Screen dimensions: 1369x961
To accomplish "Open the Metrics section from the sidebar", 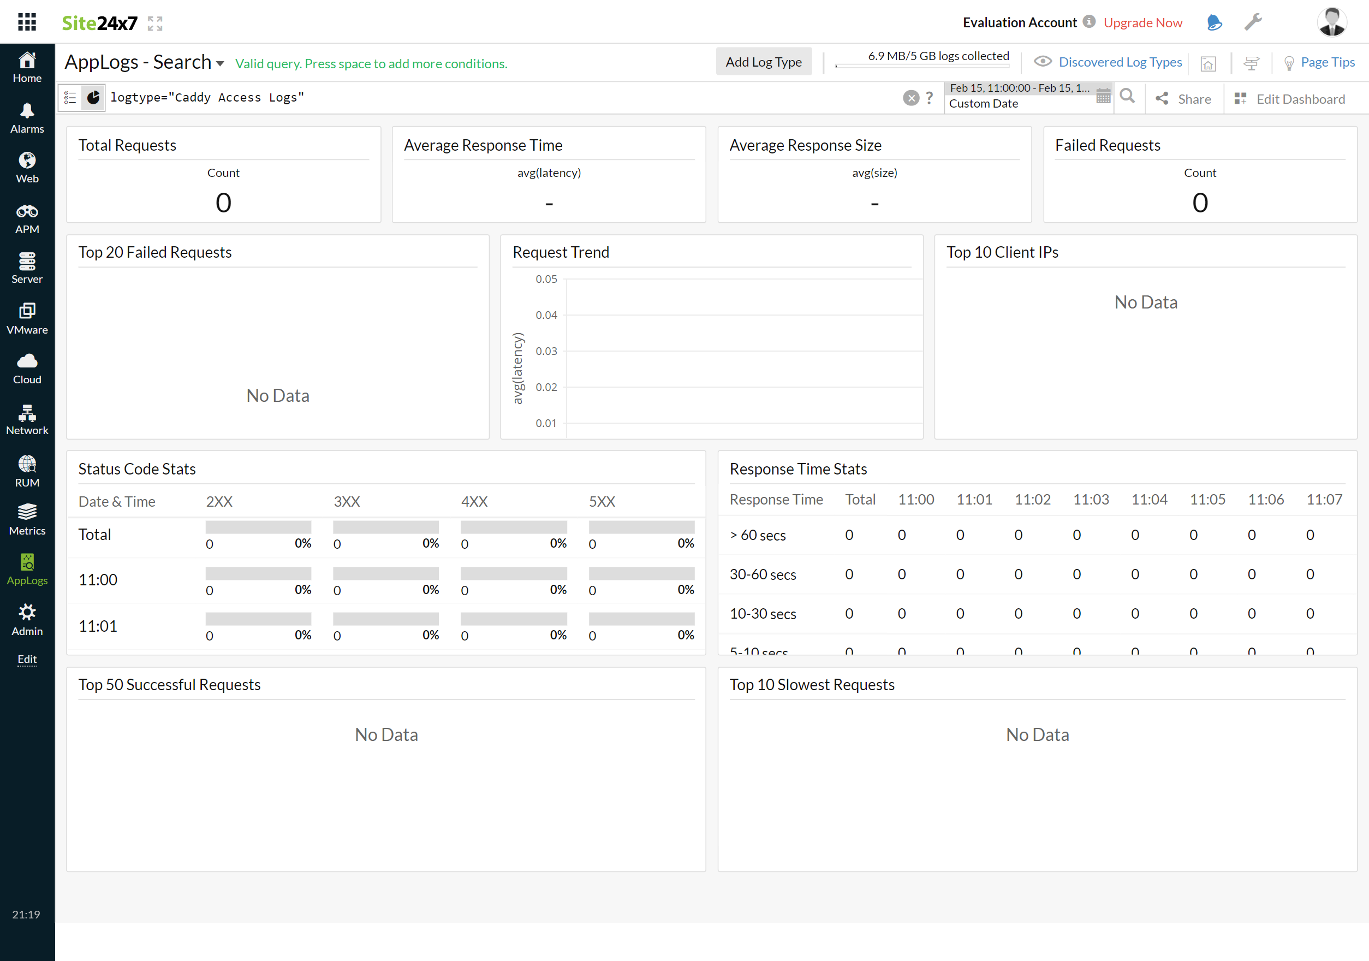I will click(x=27, y=516).
